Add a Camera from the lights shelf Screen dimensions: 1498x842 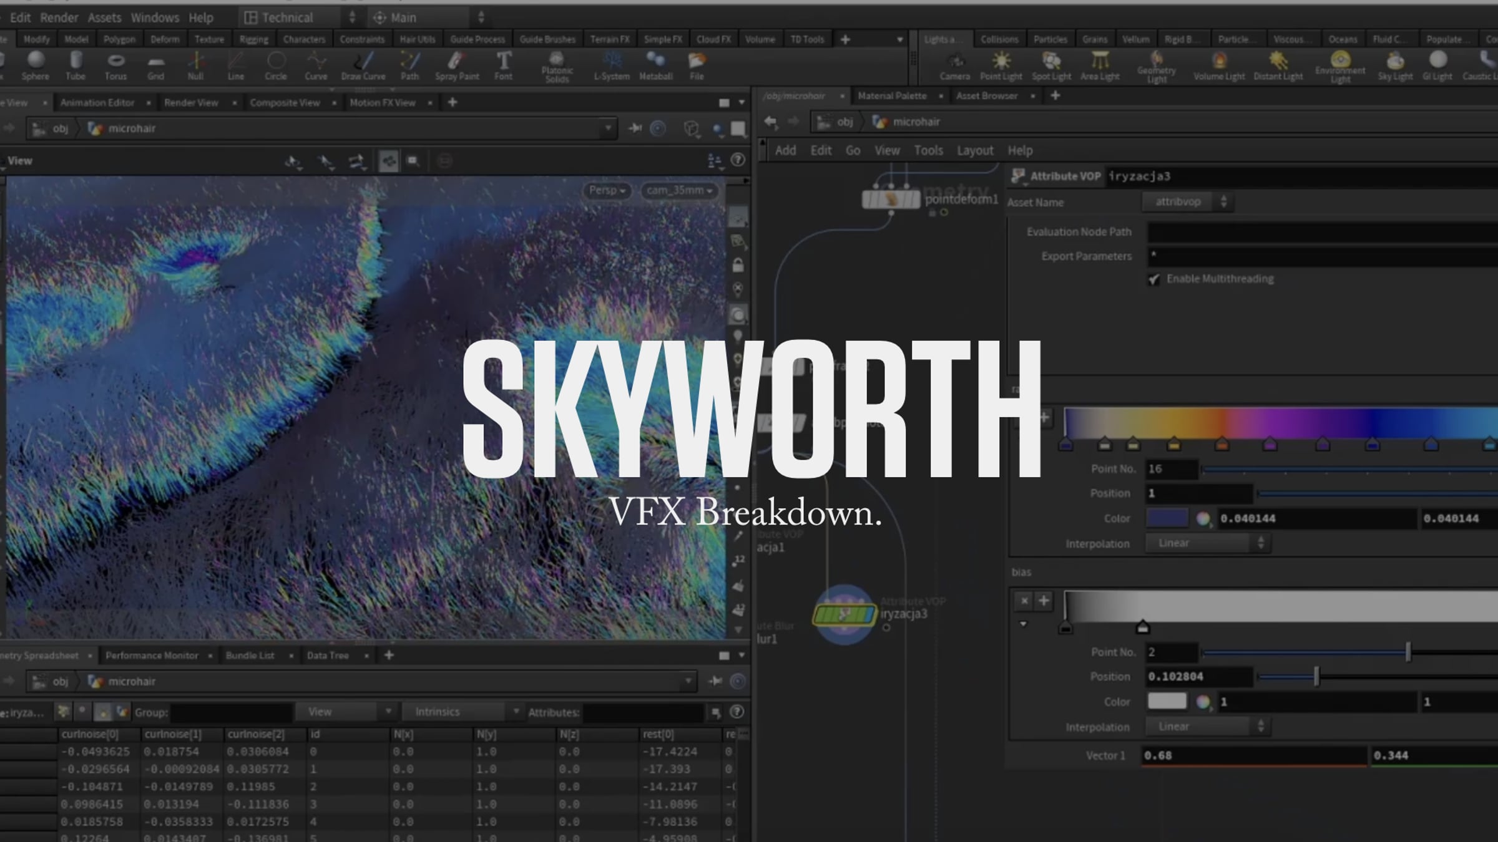point(955,65)
